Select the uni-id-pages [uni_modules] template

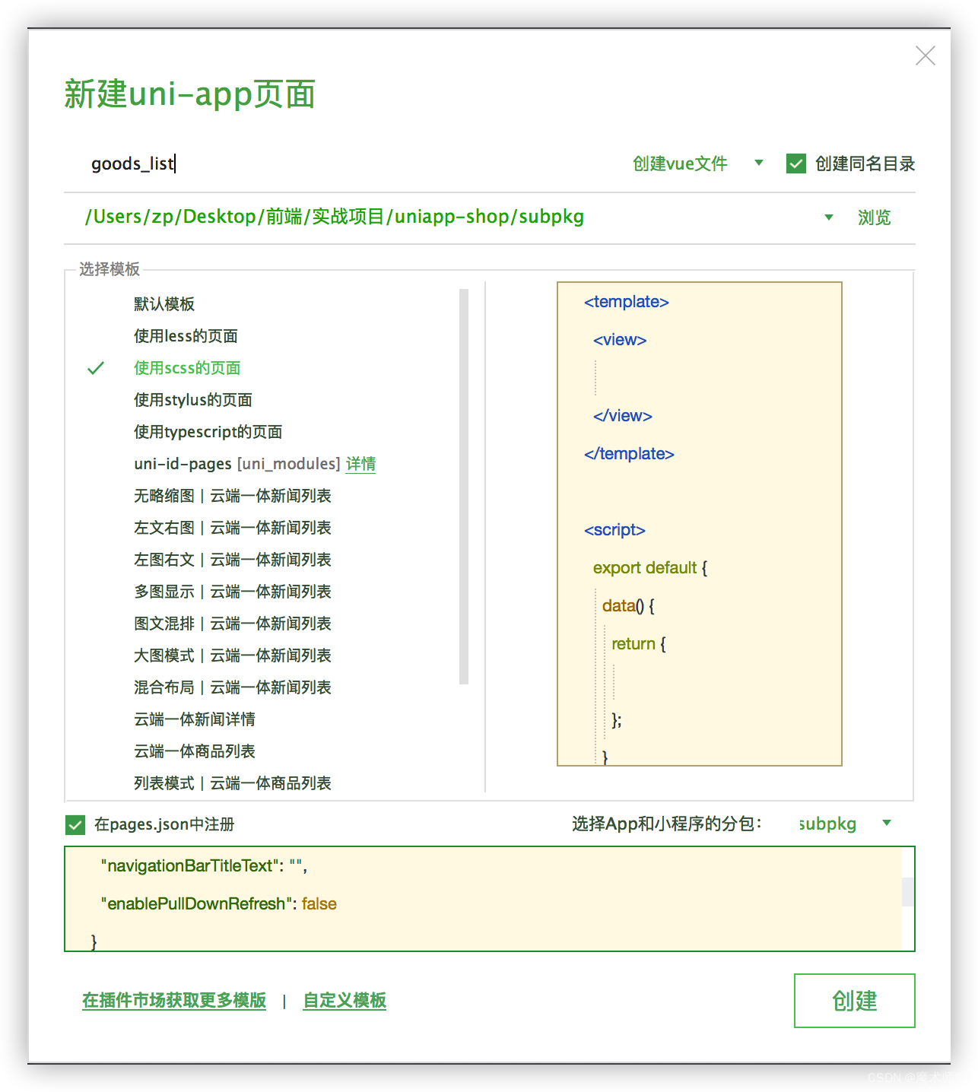[237, 464]
